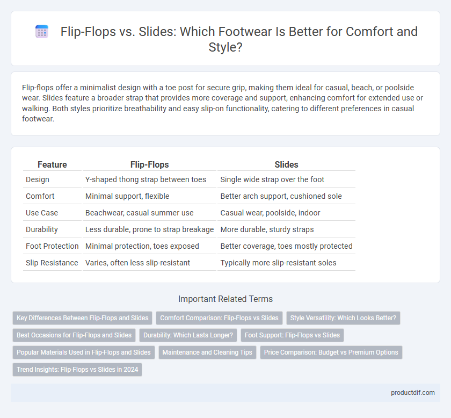The image size is (451, 418).
Task: Open Key Differences Between Flip-Flops and Slides
Action: tap(83, 318)
